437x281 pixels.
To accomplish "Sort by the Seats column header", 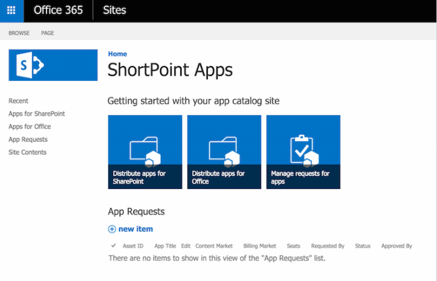I will 294,246.
